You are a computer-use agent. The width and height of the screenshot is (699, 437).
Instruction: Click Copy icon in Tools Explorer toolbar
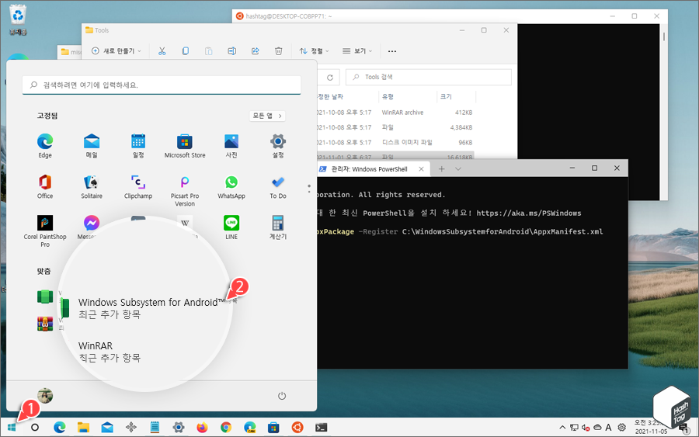pos(186,51)
